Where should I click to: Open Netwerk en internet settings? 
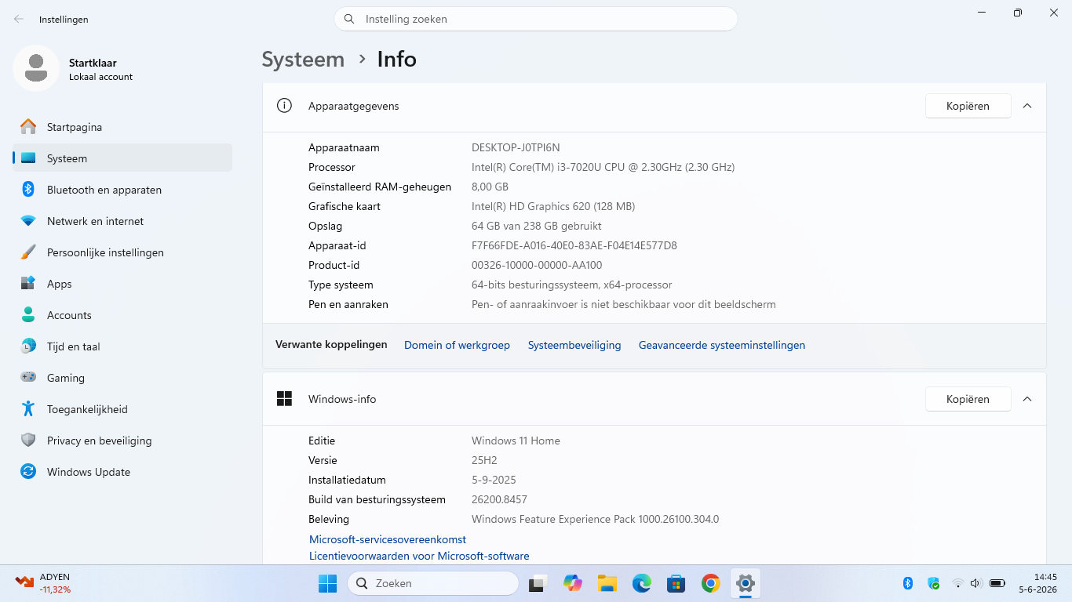122,221
